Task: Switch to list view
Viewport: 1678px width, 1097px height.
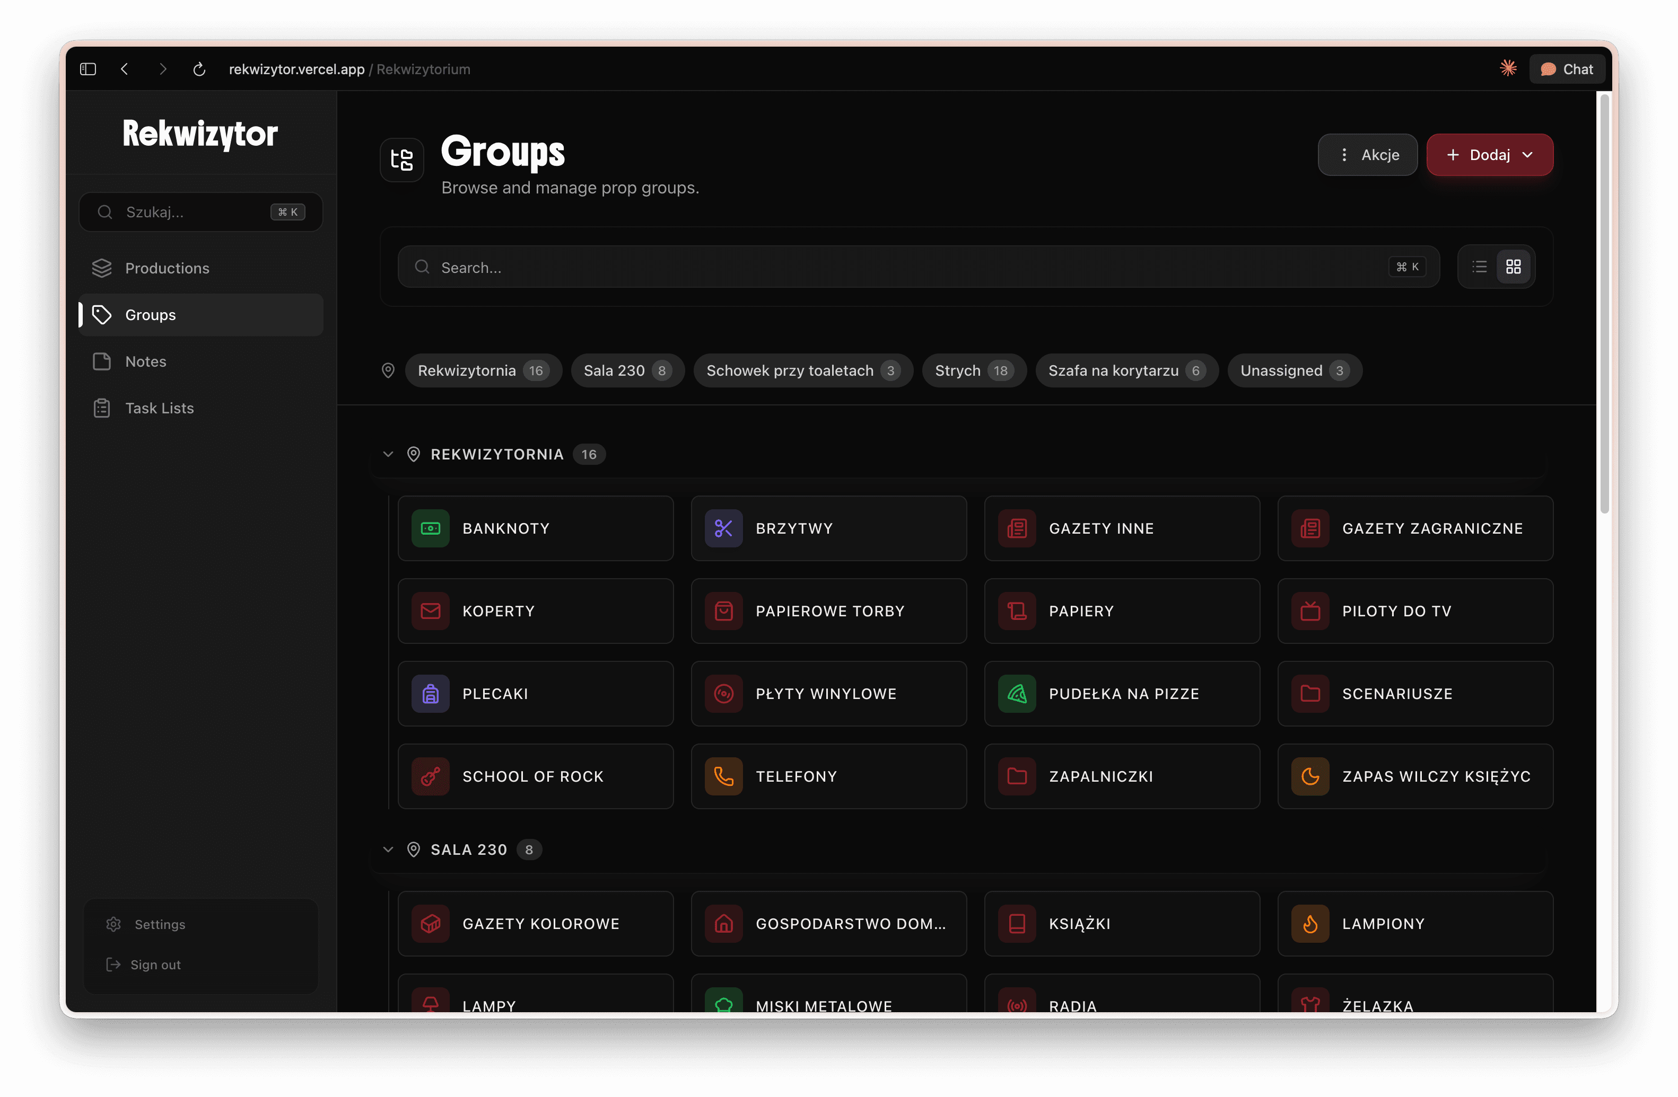Action: click(x=1479, y=267)
